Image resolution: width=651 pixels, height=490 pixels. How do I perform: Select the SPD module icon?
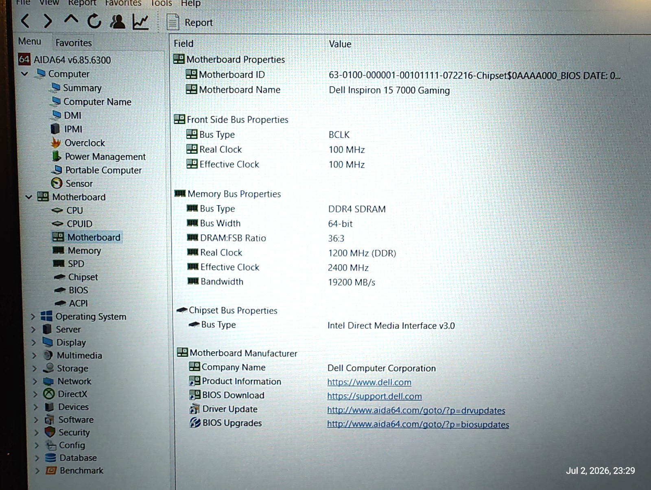[x=59, y=263]
